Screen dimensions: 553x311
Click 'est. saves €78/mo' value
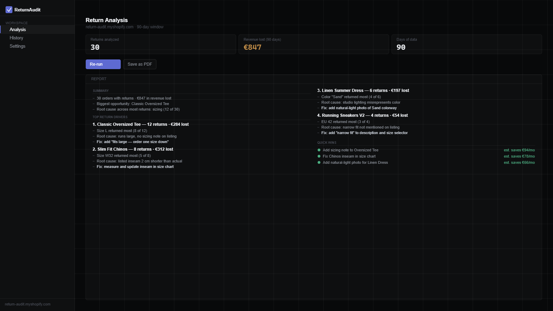[519, 156]
